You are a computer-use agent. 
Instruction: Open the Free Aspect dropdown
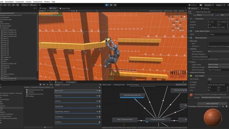(x=59, y=11)
